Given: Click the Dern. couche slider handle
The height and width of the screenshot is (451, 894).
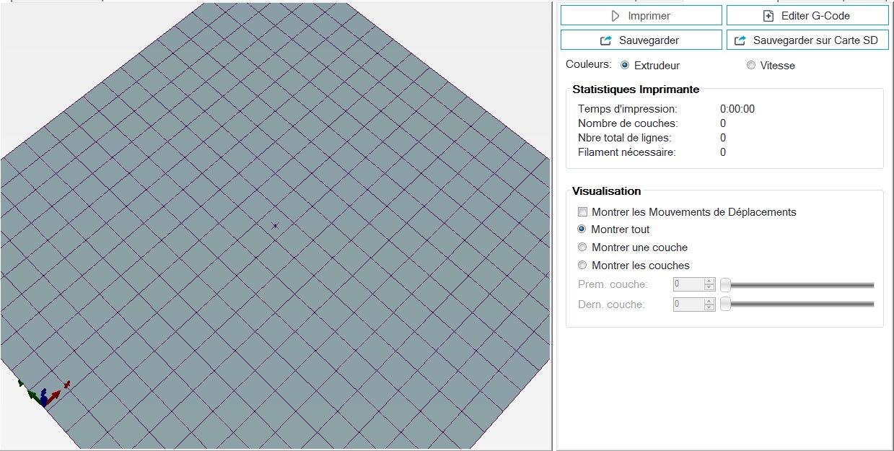Looking at the screenshot, I should click(726, 305).
